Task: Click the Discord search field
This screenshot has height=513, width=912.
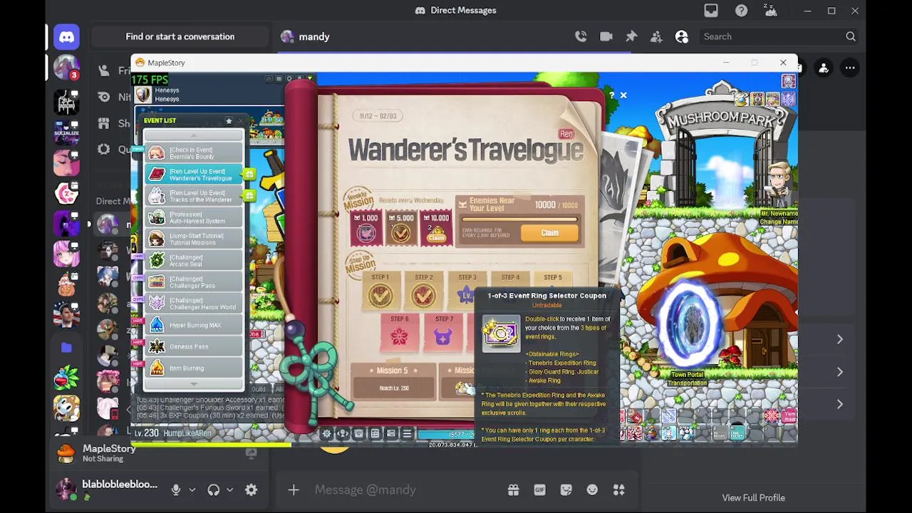Action: coord(779,36)
